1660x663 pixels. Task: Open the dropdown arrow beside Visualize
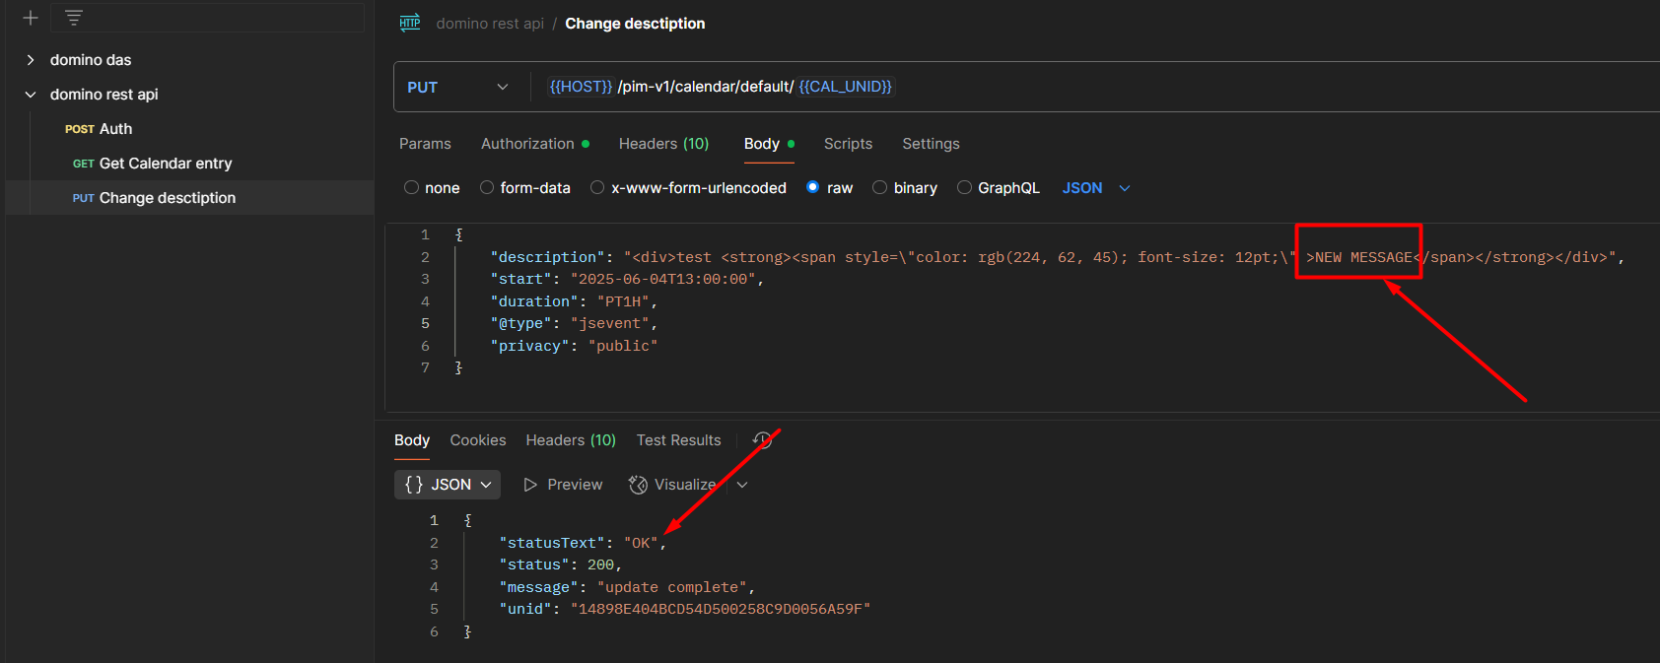tap(742, 485)
